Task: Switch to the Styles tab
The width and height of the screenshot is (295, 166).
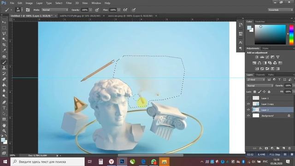Action: [265, 48]
